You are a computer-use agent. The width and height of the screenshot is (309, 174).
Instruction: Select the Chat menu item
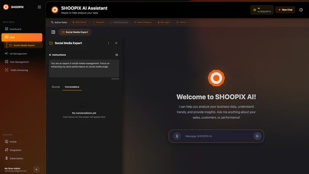pos(22,37)
